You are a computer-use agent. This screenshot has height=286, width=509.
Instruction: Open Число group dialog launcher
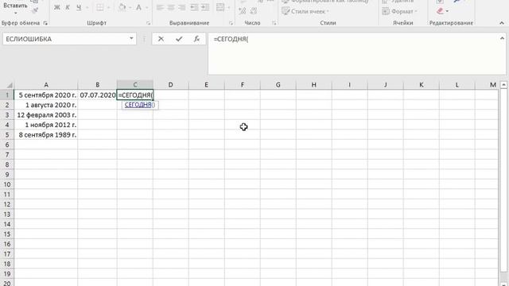pos(274,23)
